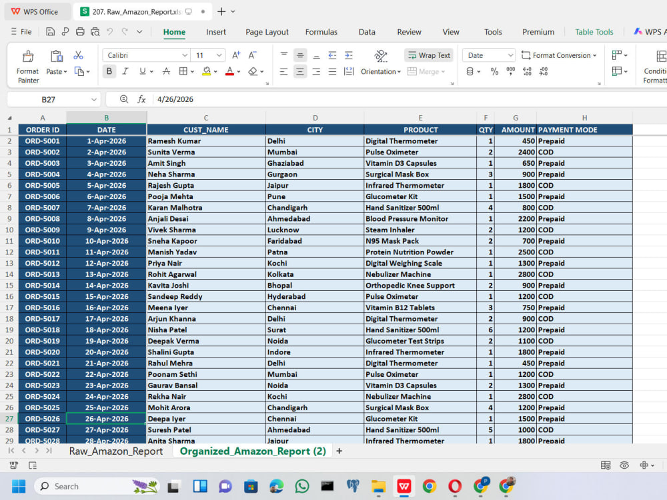Open the Page Layout tab
Viewport: 667px width, 500px height.
click(267, 32)
